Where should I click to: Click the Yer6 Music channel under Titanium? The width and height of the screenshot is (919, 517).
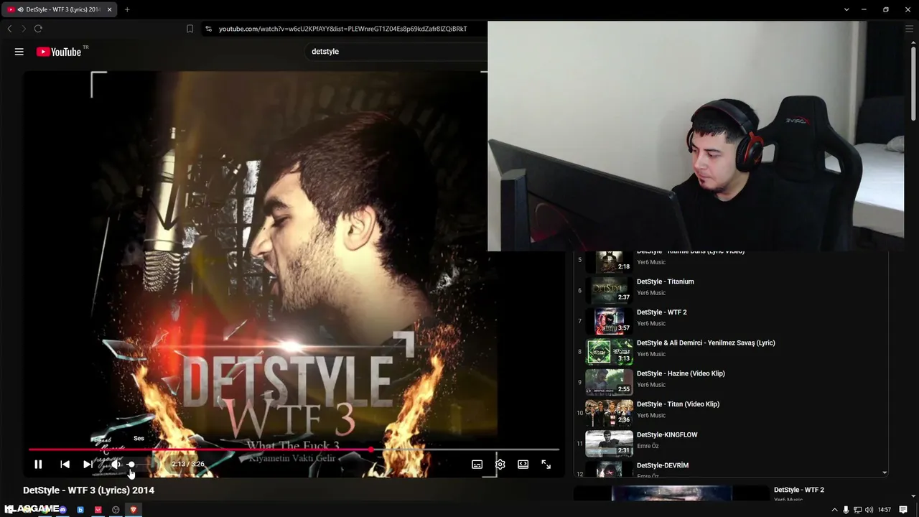(x=651, y=293)
